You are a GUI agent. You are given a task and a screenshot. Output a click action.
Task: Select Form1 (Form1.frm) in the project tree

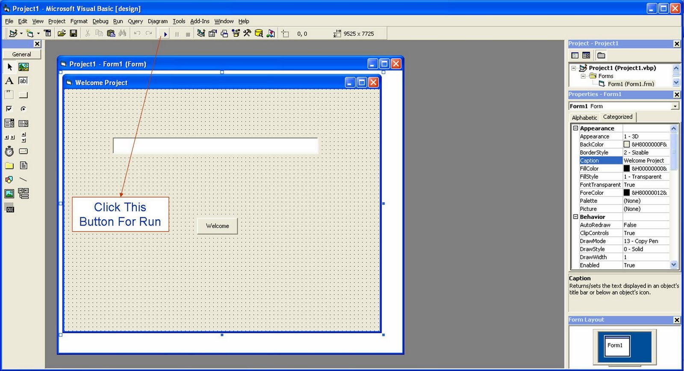pyautogui.click(x=631, y=84)
